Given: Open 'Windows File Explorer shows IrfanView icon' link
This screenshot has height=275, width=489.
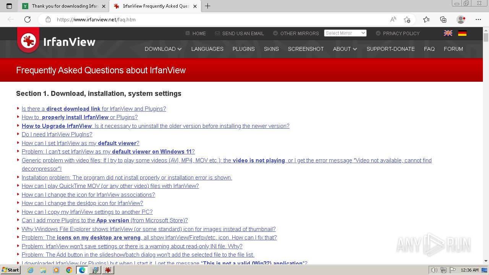Looking at the screenshot, I should [x=149, y=229].
